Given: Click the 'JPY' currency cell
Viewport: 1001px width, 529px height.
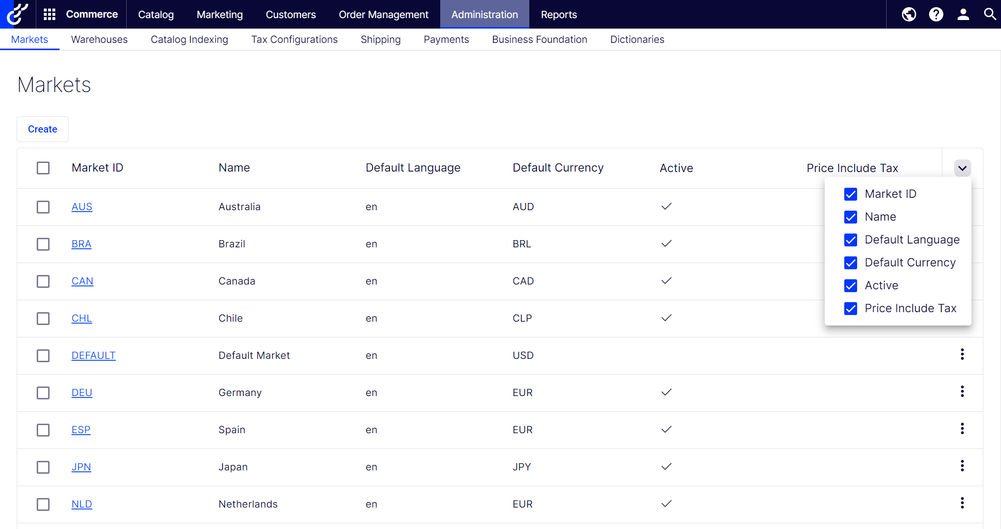Looking at the screenshot, I should 522,467.
